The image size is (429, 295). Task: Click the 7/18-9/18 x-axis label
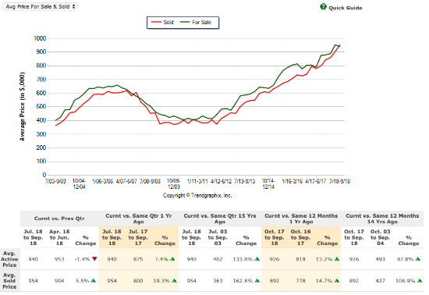coord(339,181)
